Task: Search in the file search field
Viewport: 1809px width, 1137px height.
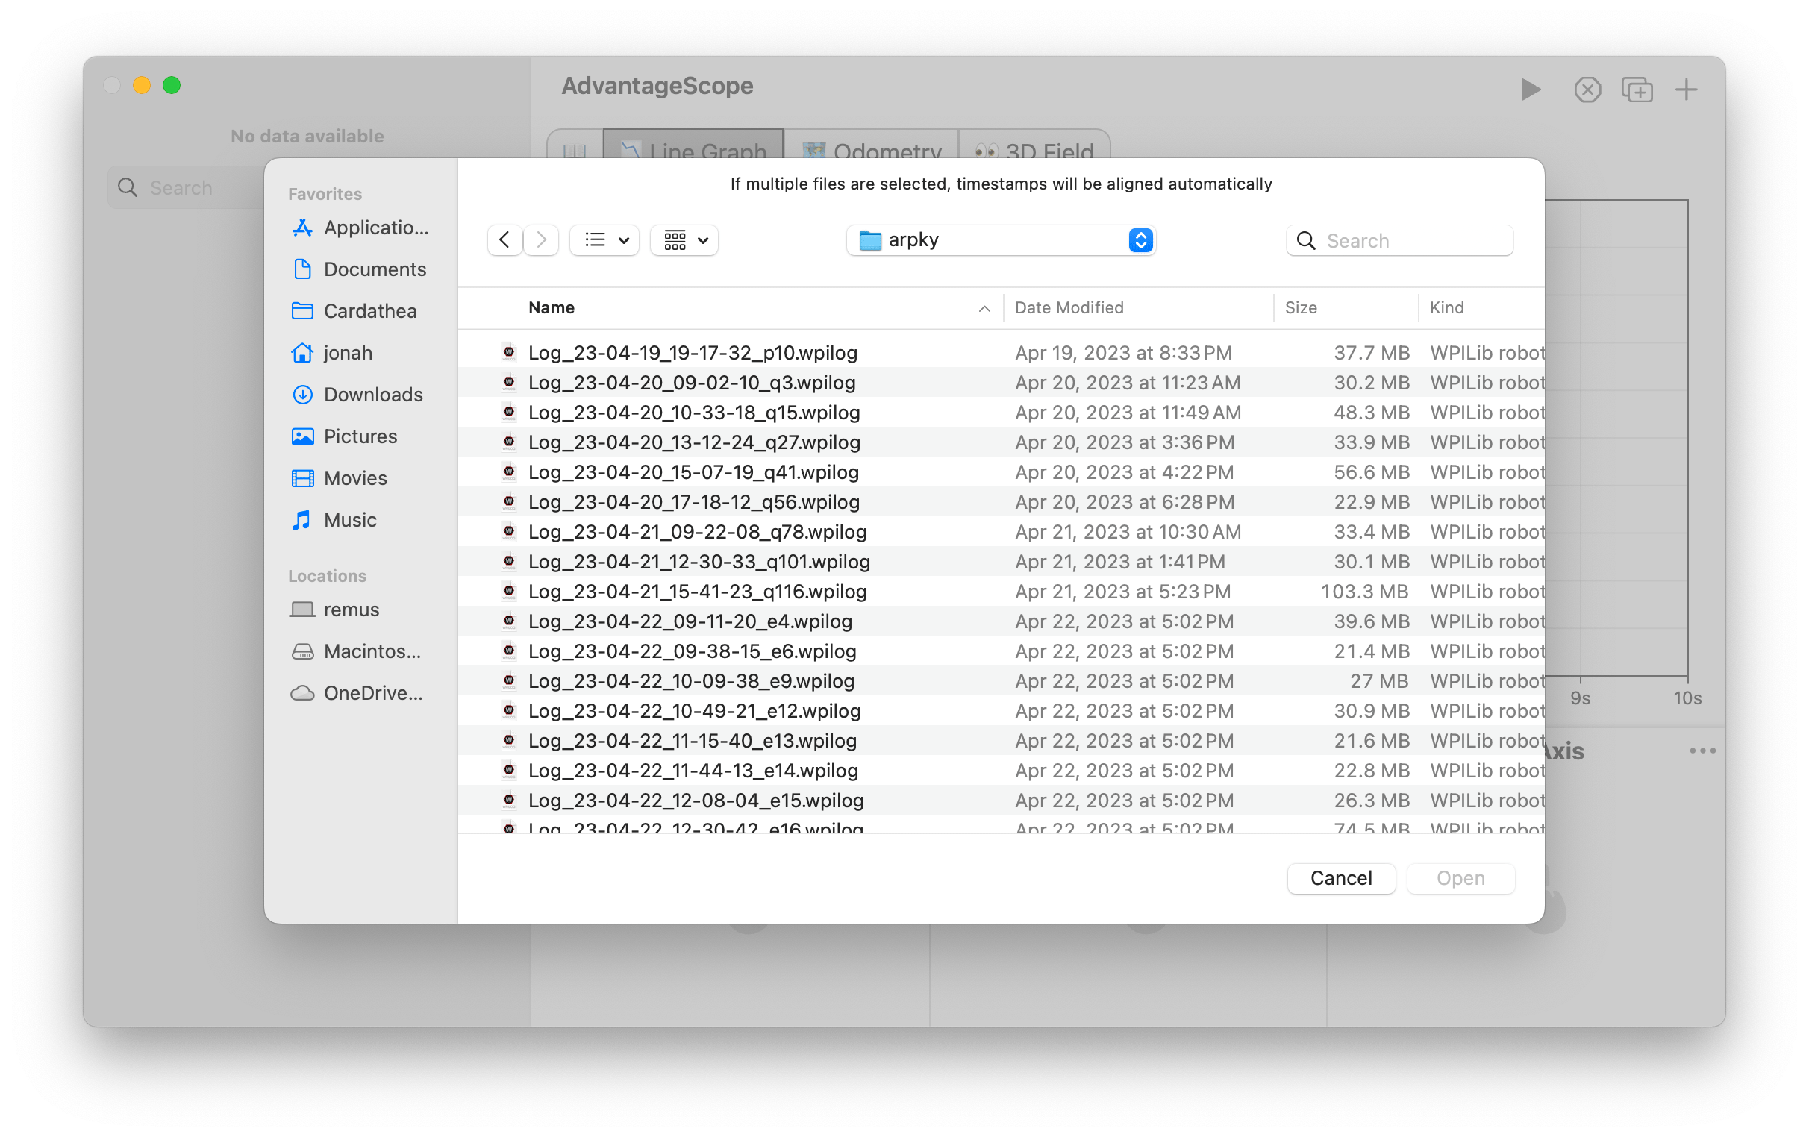Action: tap(1413, 239)
